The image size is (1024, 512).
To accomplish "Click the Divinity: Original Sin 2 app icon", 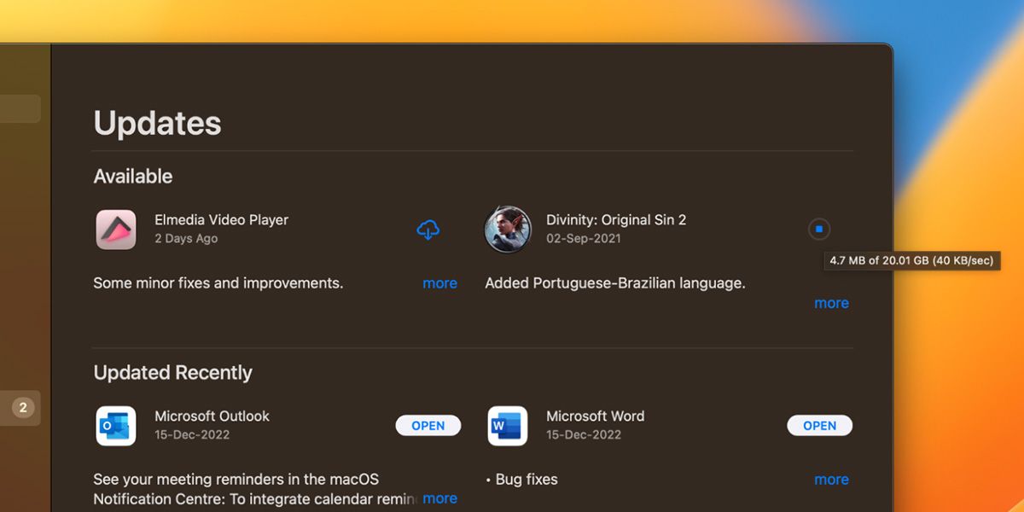I will pos(508,230).
